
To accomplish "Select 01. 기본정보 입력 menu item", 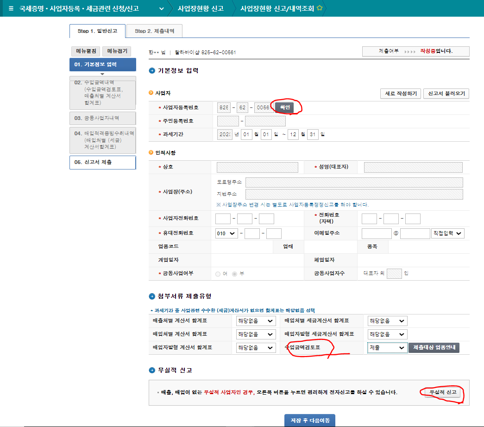I will [103, 64].
